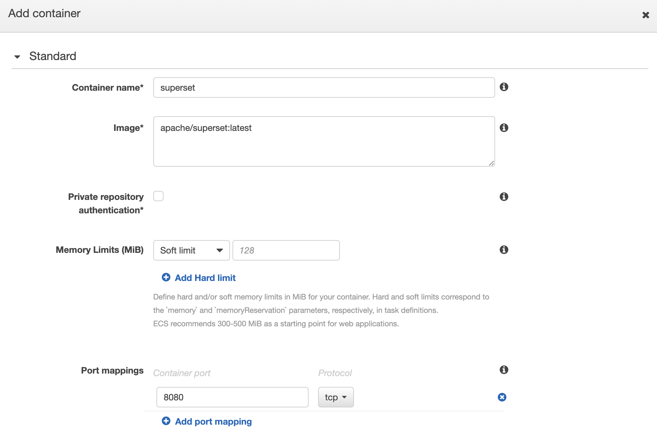Viewport: 657px width, 439px height.
Task: Click the Add Hard limit link
Action: coord(205,278)
